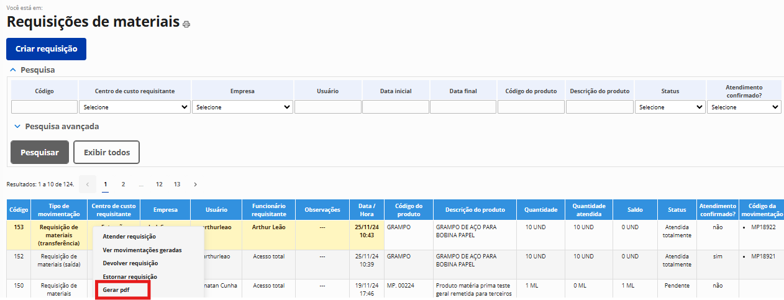Screen dimensions: 784x300
Task: Go to the previous results page arrow
Action: tap(88, 184)
